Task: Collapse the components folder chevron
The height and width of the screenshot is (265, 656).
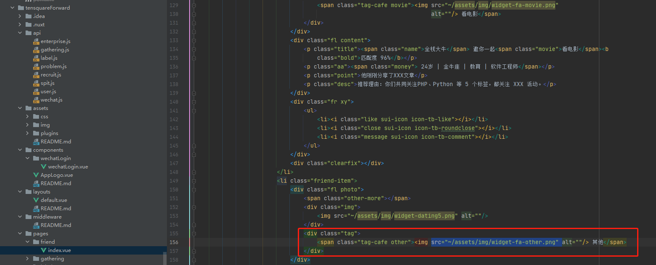Action: pos(20,150)
